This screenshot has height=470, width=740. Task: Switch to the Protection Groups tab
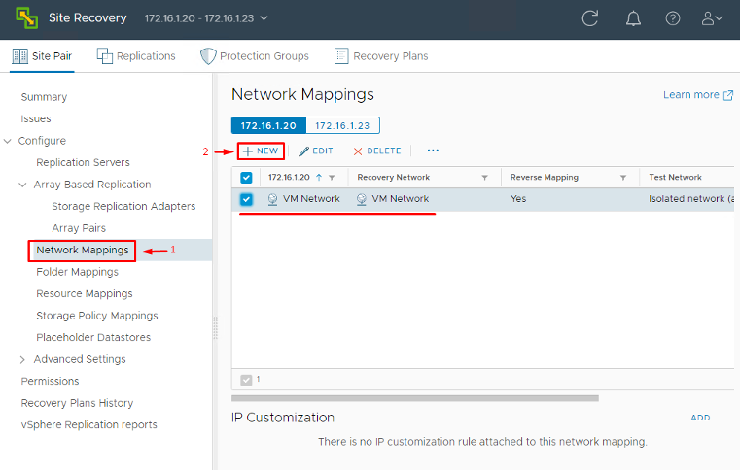(x=255, y=56)
